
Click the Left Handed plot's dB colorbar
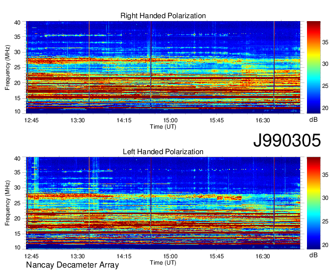tap(313, 203)
